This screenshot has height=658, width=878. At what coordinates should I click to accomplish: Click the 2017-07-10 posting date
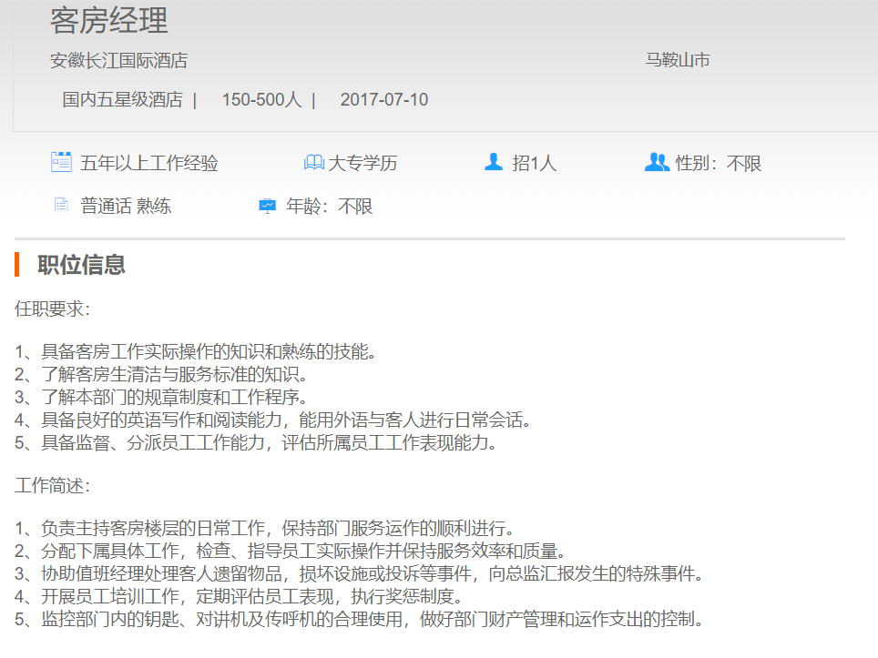click(383, 100)
